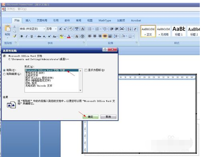
Task: Click the Character Border (A) icon
Action: (x=82, y=29)
